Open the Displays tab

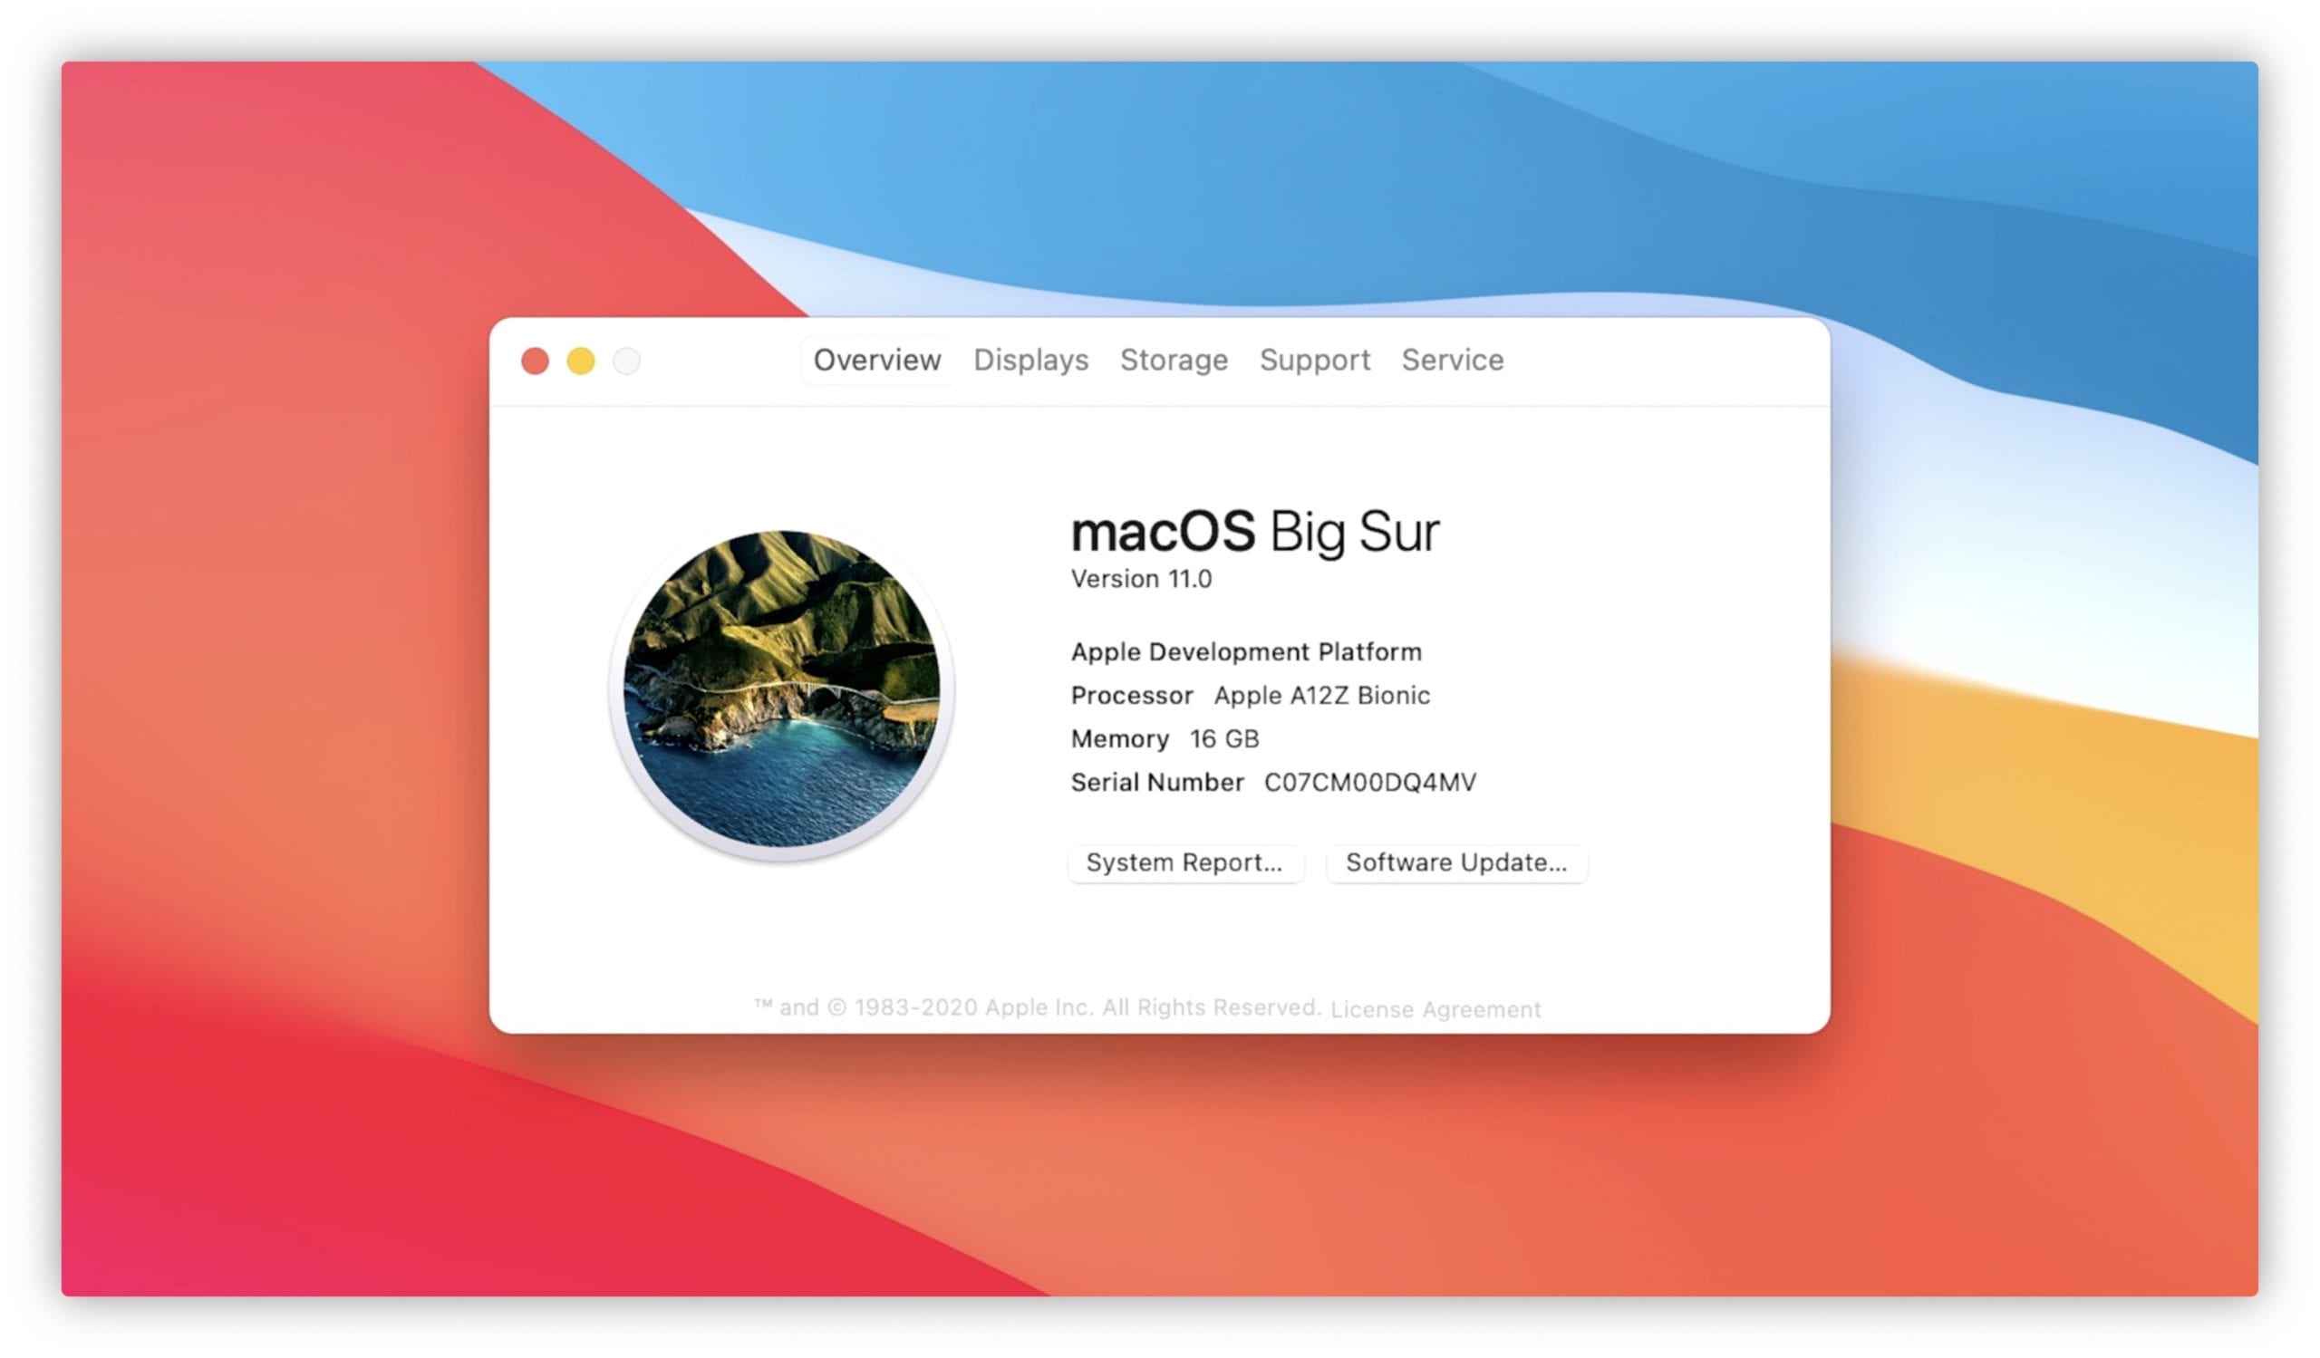pyautogui.click(x=1030, y=360)
